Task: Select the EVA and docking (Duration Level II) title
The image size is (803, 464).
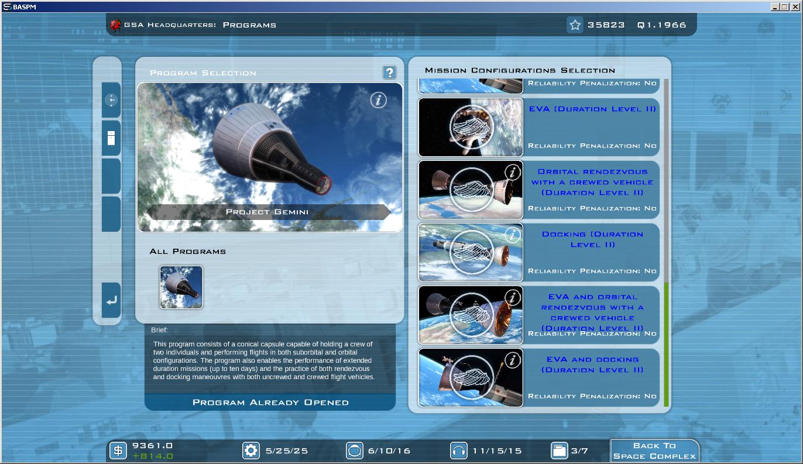Action: point(592,365)
